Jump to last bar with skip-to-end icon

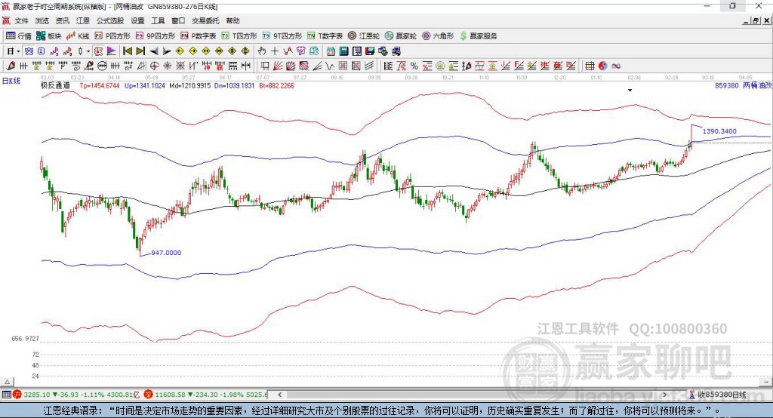click(x=140, y=51)
